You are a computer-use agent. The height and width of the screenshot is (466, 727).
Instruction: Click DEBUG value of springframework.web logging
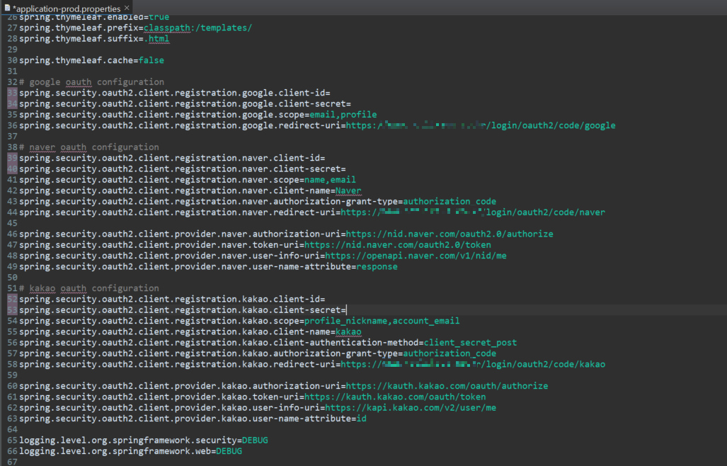pyautogui.click(x=229, y=451)
